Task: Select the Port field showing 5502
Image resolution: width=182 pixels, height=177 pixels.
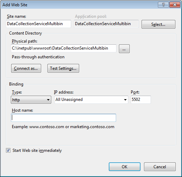Action: (141, 99)
